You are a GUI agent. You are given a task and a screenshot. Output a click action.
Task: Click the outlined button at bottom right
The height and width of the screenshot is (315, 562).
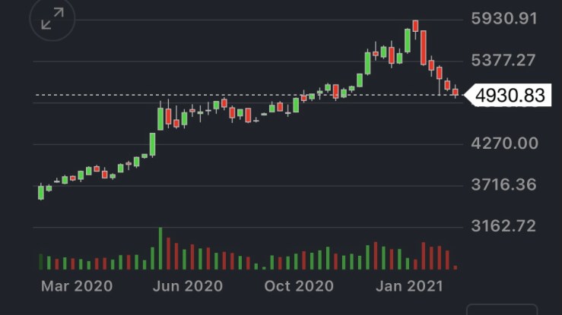pos(502,310)
